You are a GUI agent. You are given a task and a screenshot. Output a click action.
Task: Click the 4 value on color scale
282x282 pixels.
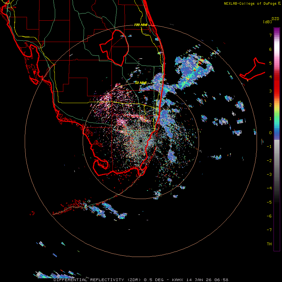click(270, 77)
